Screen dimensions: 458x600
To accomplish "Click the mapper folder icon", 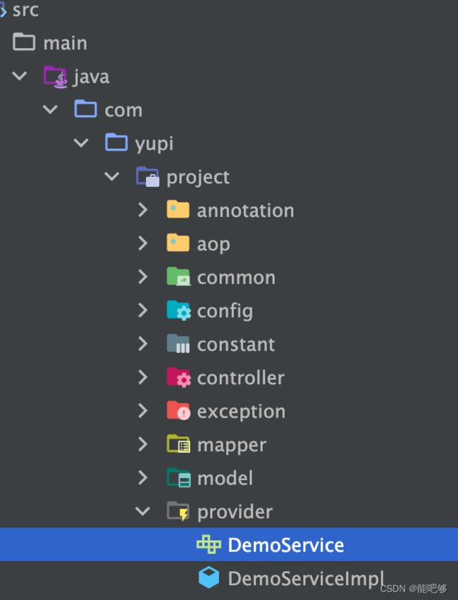I will coord(178,444).
